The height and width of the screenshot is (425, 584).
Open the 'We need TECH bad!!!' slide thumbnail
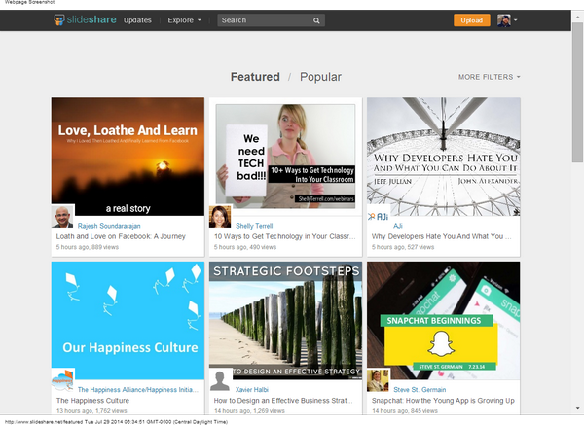click(285, 157)
